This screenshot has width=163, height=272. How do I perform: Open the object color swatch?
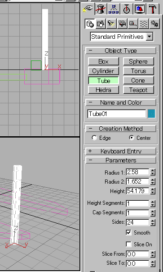click(151, 114)
